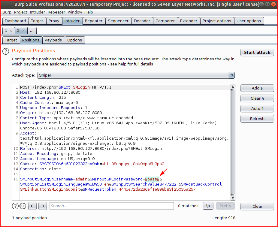Screen dimensions: 278x227
Task: Switch to the Dashboard tab
Action: pyautogui.click(x=15, y=21)
